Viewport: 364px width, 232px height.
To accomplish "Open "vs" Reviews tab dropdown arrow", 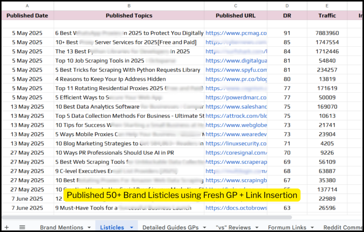I will click(257, 228).
